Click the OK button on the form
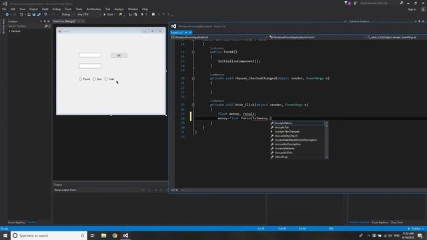Viewport: 427px width, 240px height. pos(119,55)
